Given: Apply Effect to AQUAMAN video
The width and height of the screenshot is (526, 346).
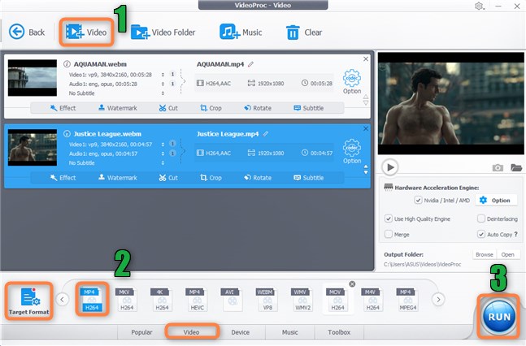Looking at the screenshot, I should (63, 108).
